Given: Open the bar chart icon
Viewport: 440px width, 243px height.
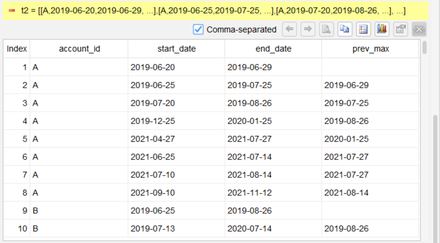Looking at the screenshot, I should 382,29.
